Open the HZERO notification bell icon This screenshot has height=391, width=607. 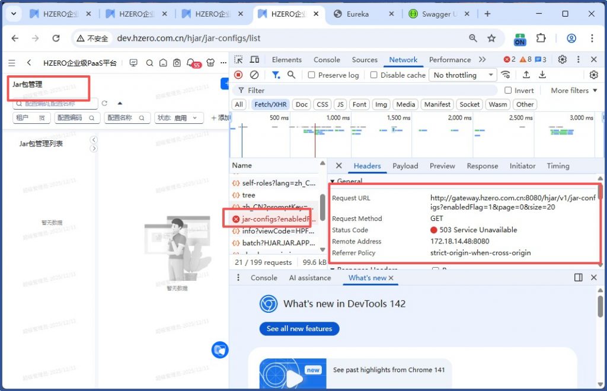(x=190, y=62)
